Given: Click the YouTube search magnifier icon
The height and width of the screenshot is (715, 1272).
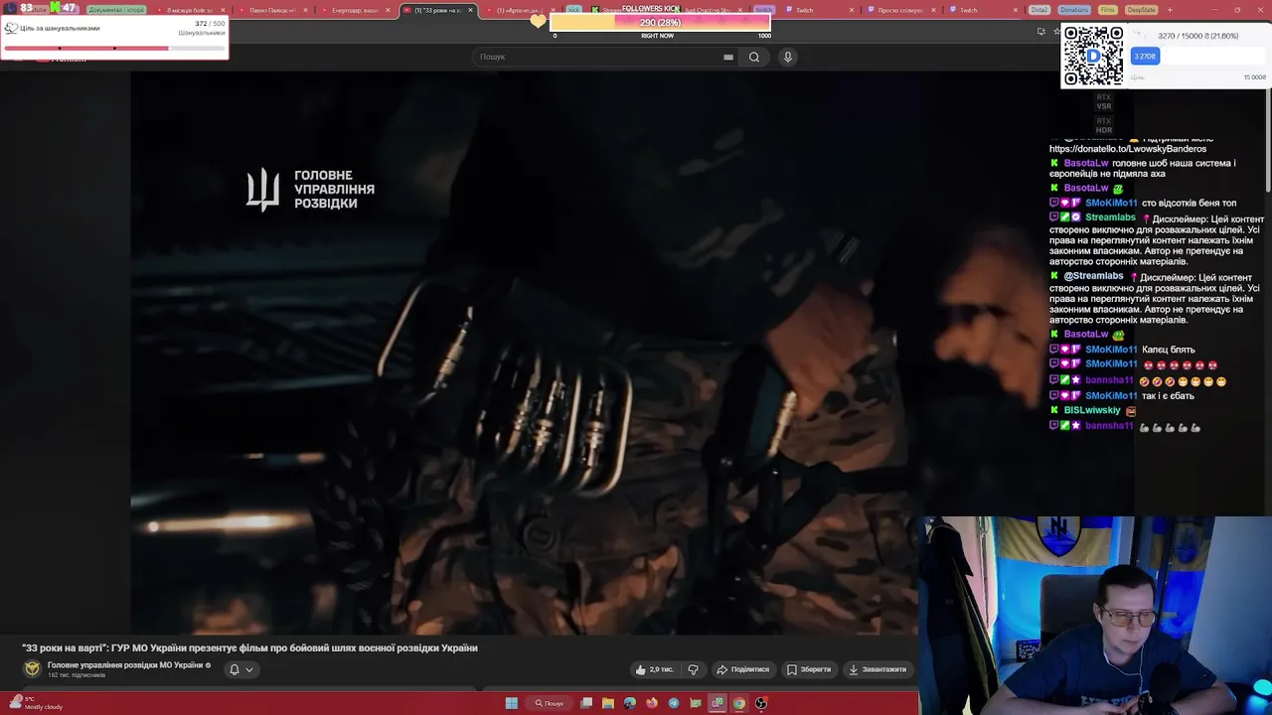Looking at the screenshot, I should pyautogui.click(x=754, y=57).
